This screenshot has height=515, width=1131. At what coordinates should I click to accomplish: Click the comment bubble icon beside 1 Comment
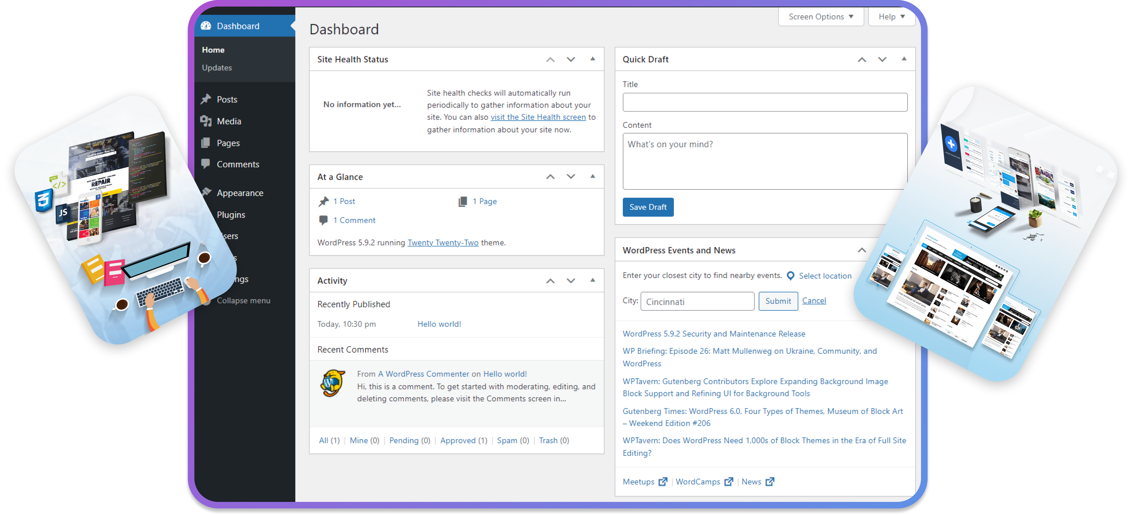point(323,220)
